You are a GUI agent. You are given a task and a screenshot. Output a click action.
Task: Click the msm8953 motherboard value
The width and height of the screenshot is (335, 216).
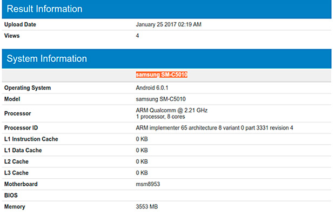tap(148, 184)
